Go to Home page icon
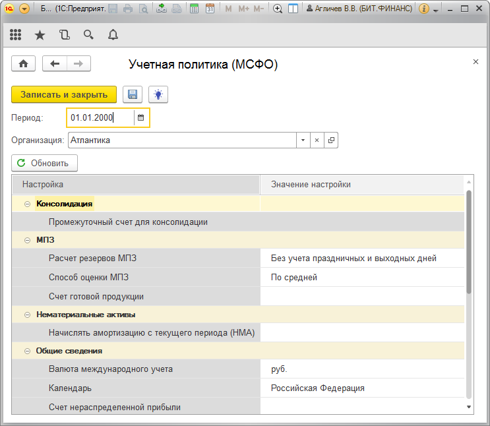The height and width of the screenshot is (426, 490). pyautogui.click(x=24, y=63)
